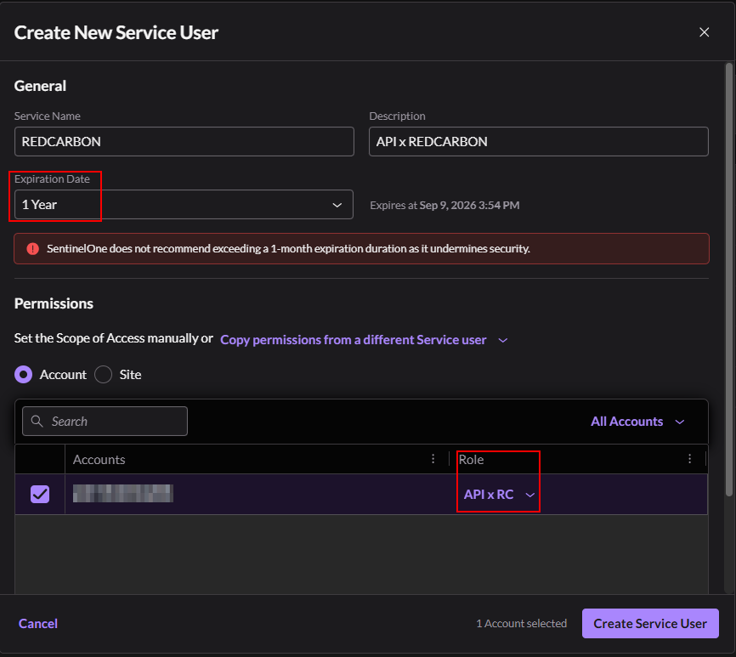
Task: Uncheck the selected account row checkbox
Action: tap(40, 494)
